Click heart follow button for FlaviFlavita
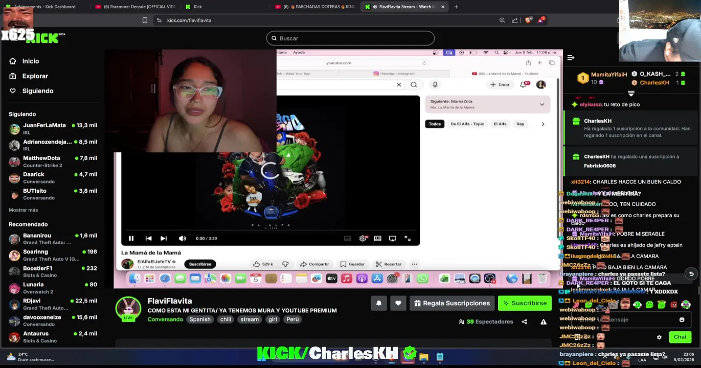This screenshot has width=701, height=368. click(398, 303)
